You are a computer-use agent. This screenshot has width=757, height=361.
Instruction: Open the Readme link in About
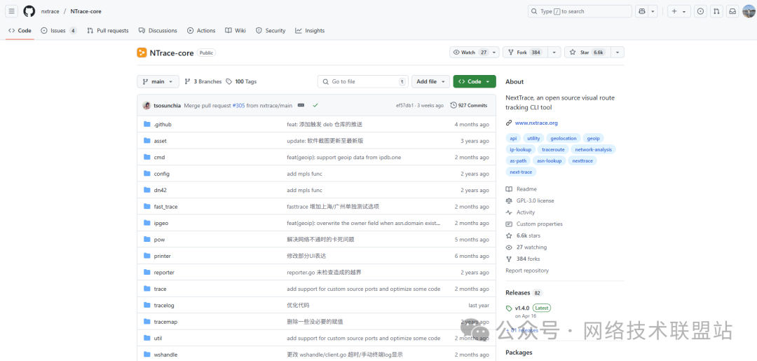coord(526,189)
